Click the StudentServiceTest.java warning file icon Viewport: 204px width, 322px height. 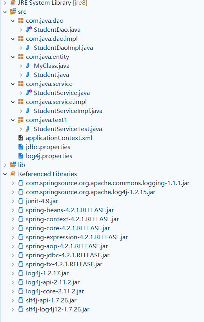click(27, 129)
